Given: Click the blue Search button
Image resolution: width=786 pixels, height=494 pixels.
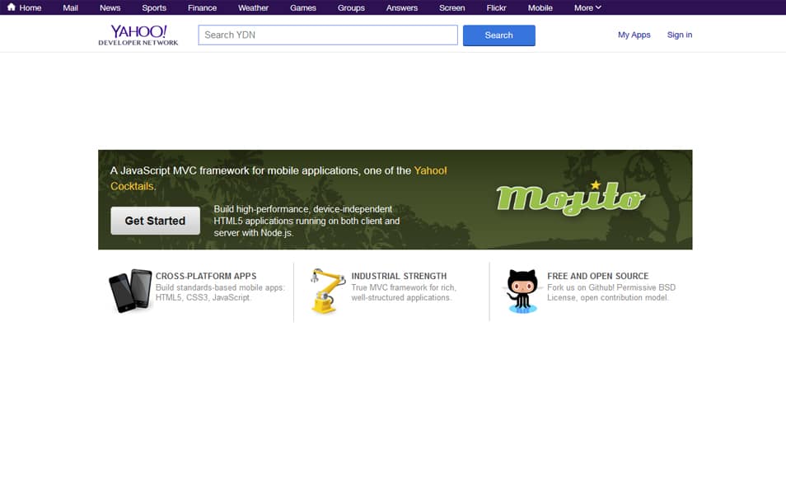Looking at the screenshot, I should (x=498, y=35).
